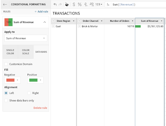Select the Data Bars tab
166x126 pixels.
[x=41, y=52]
